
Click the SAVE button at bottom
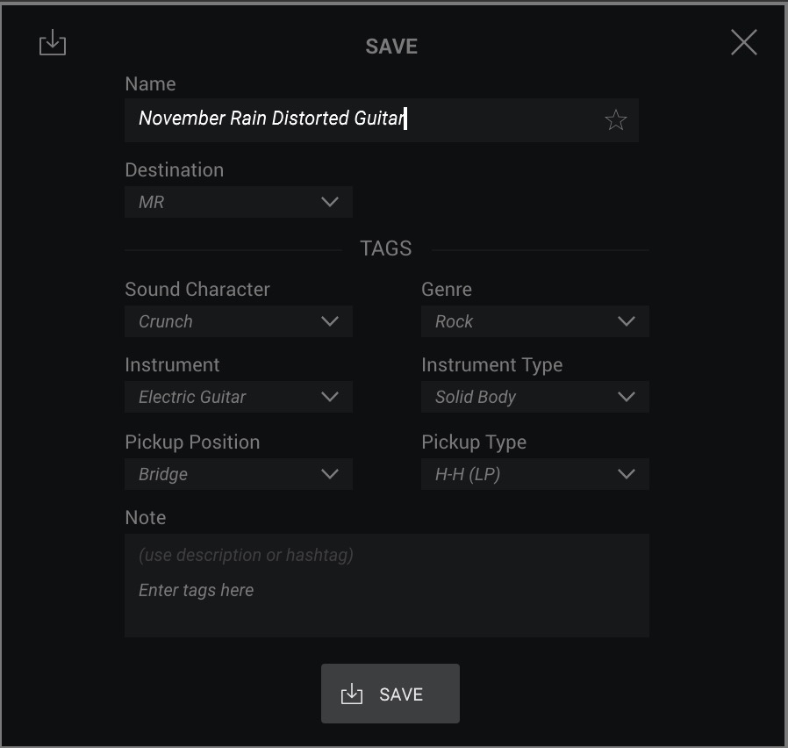click(x=390, y=694)
